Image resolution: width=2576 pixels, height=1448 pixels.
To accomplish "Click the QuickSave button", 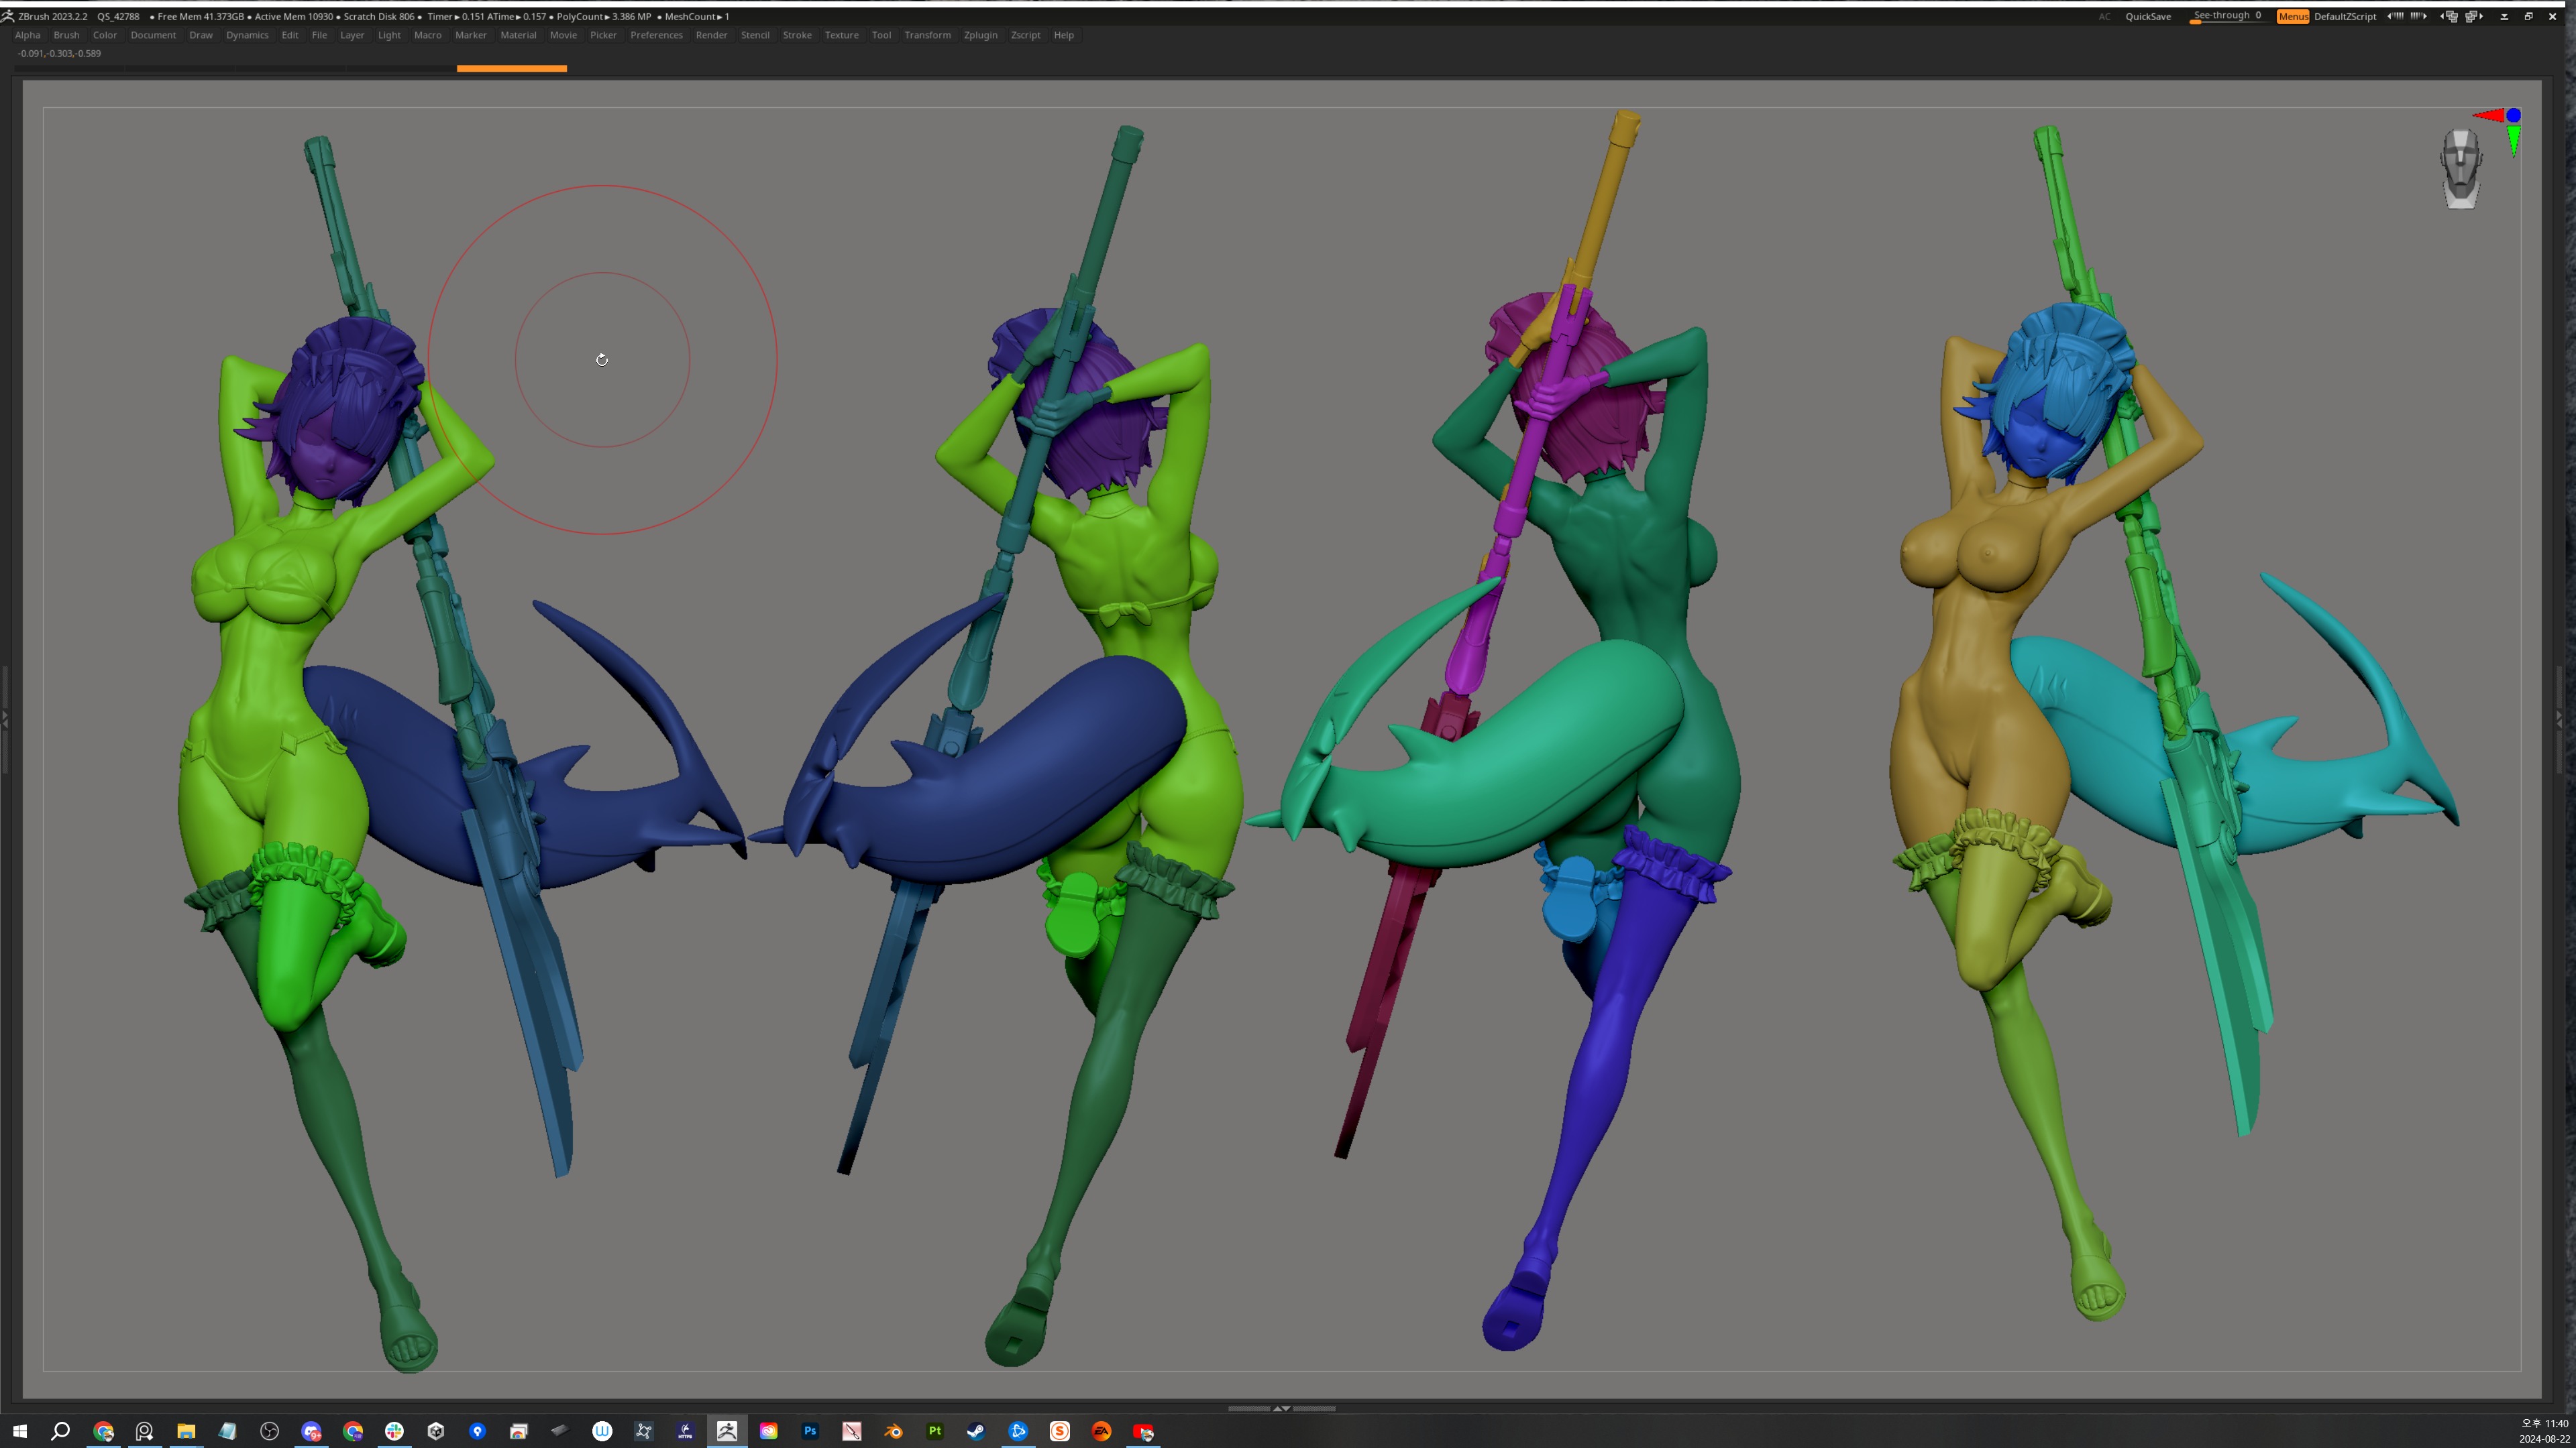I will coord(2147,16).
